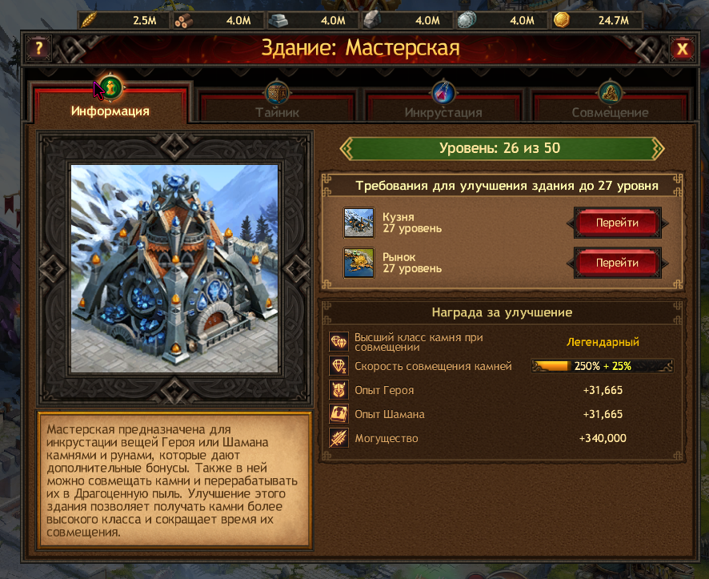This screenshot has width=709, height=579.
Task: Click the silver coins resource icon
Action: (x=467, y=20)
